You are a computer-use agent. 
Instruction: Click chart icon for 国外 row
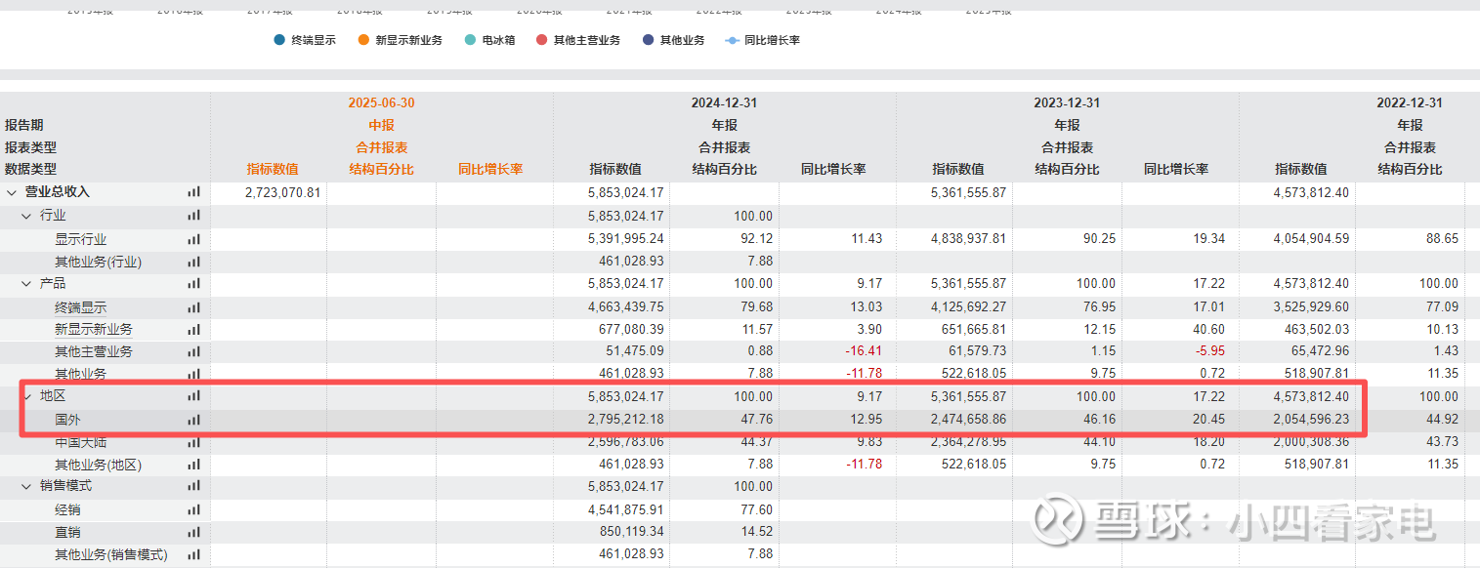tap(193, 420)
